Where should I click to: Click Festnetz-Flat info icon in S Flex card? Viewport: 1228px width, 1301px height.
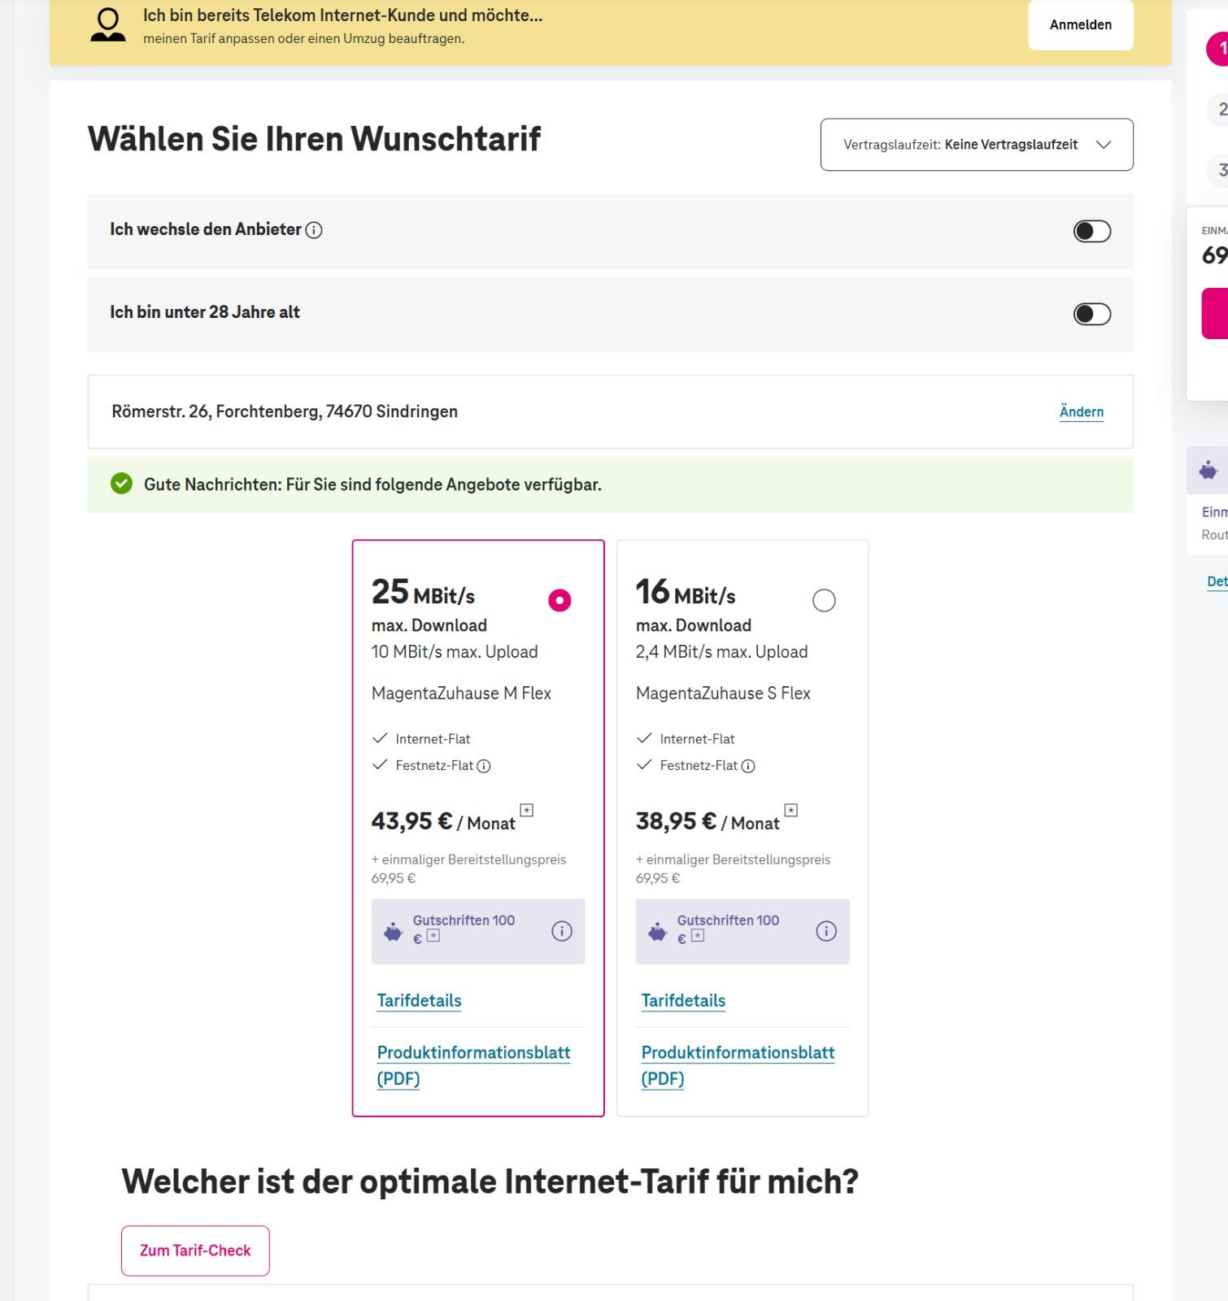pos(748,766)
